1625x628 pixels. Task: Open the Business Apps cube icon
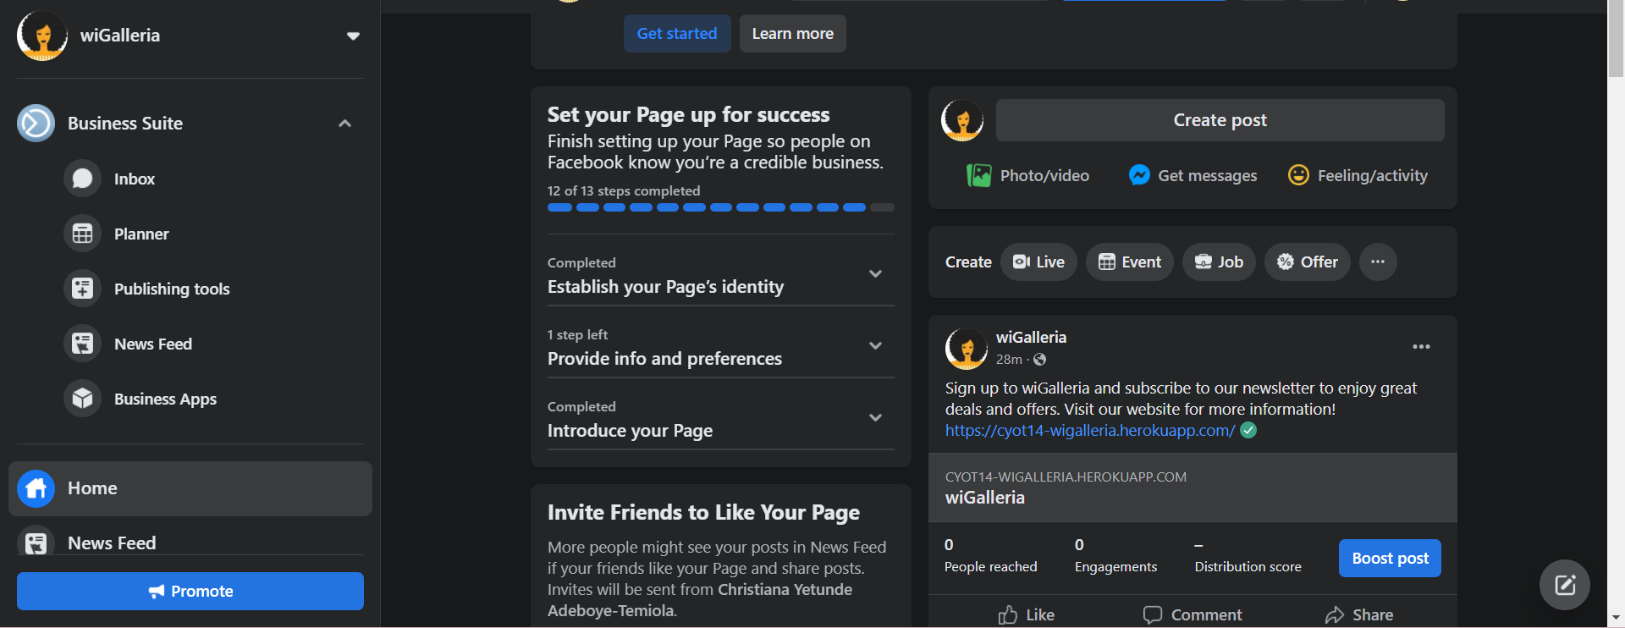[82, 399]
